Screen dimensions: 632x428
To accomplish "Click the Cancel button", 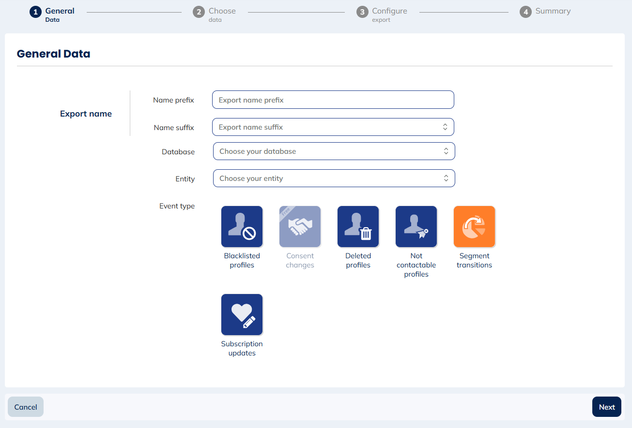I will (26, 407).
